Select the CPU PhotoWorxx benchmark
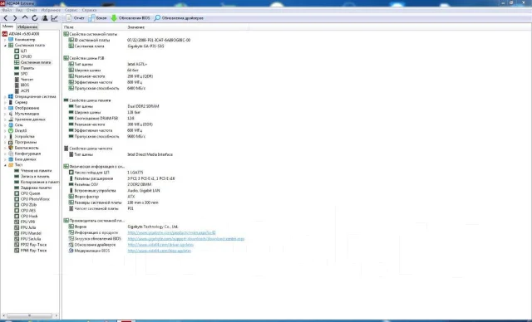532x322 pixels. (35, 199)
